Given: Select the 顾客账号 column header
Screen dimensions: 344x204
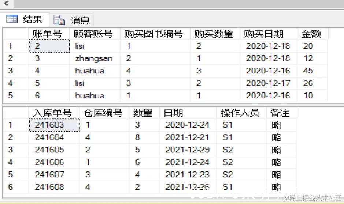Looking at the screenshot, I should (x=95, y=34).
